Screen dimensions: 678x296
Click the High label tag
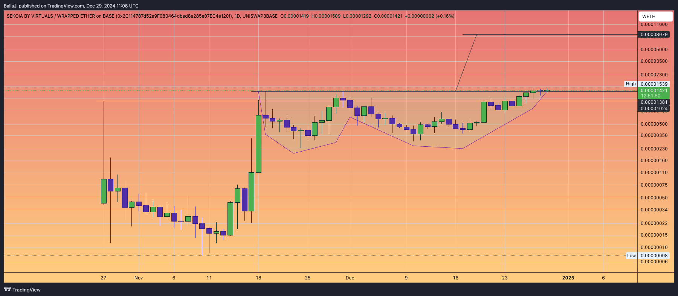tap(631, 84)
